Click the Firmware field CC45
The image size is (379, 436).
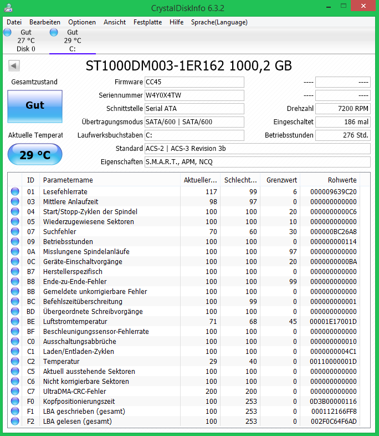click(194, 82)
